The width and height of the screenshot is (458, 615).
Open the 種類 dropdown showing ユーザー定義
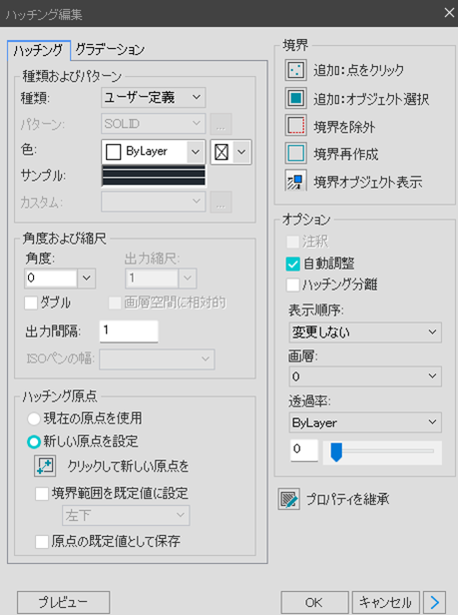(154, 97)
